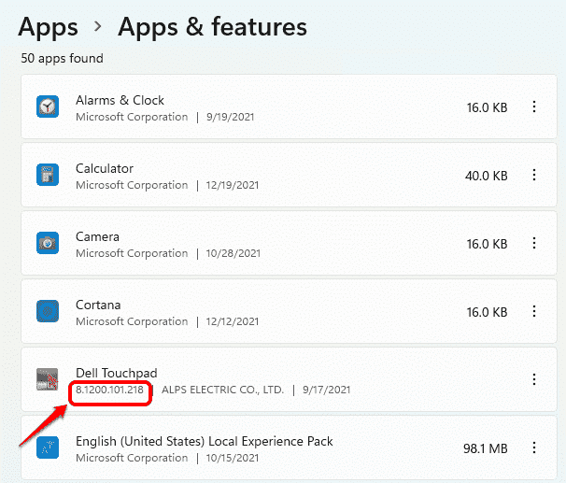This screenshot has height=483, width=566.
Task: Select the Dell Touchpad version number 8.1200.101.218
Action: click(109, 390)
